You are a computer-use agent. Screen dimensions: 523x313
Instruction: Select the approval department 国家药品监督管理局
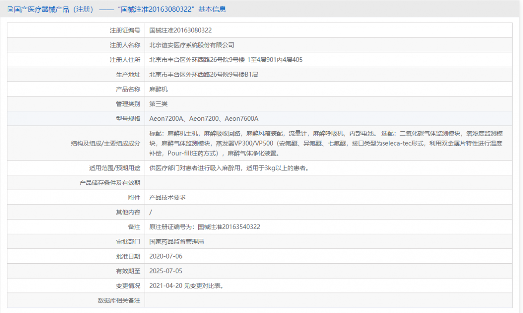177,242
